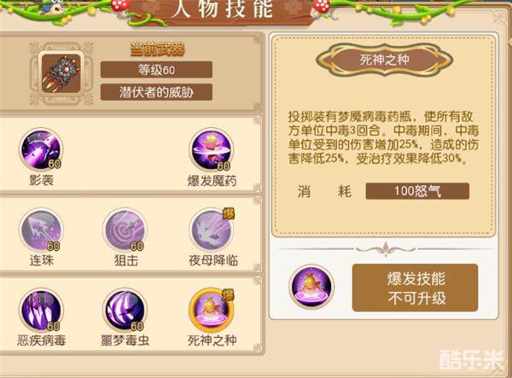Click the 人物技能 header title
Image resolution: width=512 pixels, height=378 pixels.
pyautogui.click(x=222, y=9)
